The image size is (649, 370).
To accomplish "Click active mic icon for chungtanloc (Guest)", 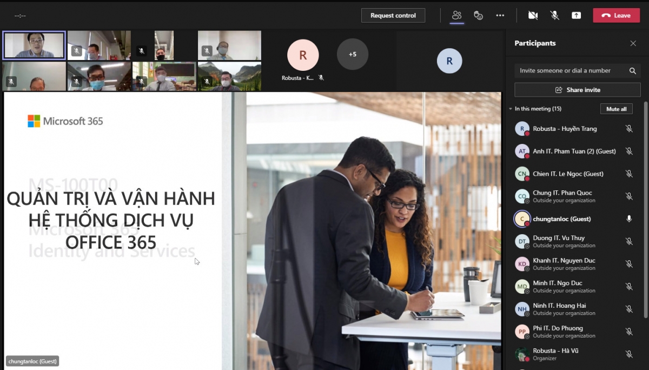I will pos(629,219).
